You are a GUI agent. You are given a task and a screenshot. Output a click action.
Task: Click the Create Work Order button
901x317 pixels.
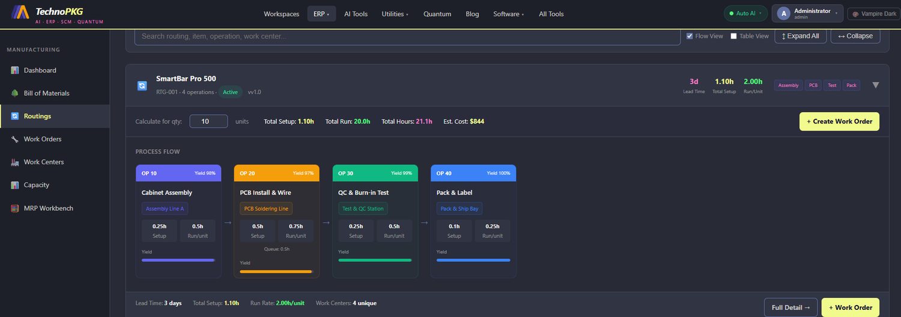839,121
